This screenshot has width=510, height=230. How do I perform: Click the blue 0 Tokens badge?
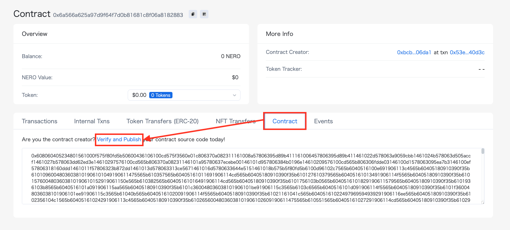click(160, 95)
